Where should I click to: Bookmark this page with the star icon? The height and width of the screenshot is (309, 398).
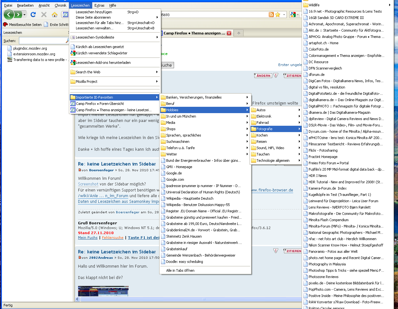[278, 15]
